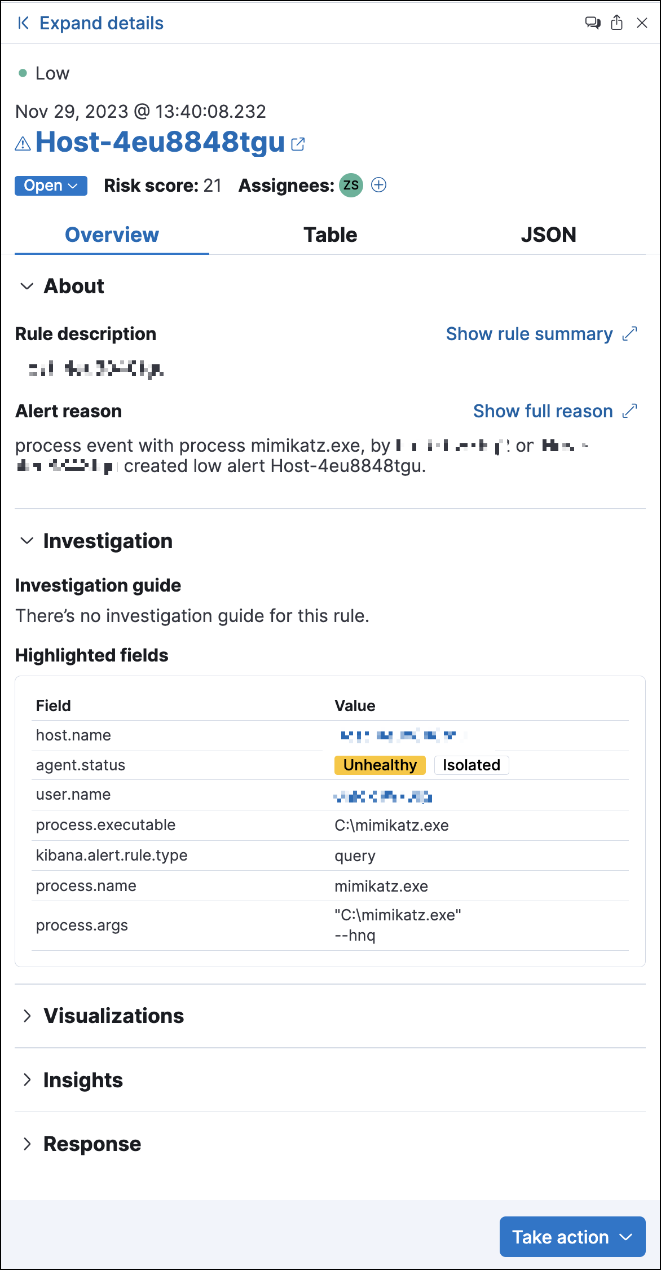
Task: Click the collapse arrow beside Expand details
Action: point(23,23)
